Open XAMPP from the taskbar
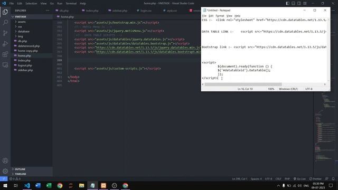 (x=104, y=185)
